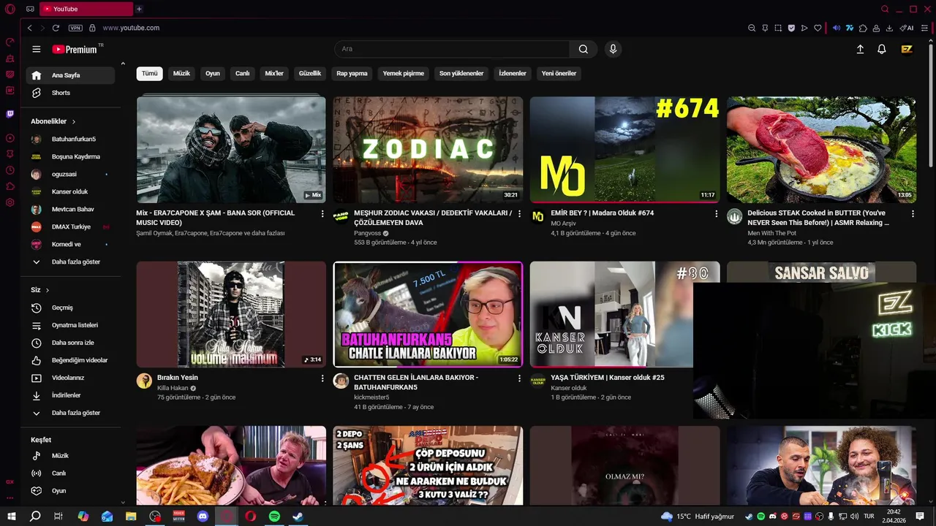Play the ZODIAC video thumbnail
The width and height of the screenshot is (936, 526).
(428, 150)
